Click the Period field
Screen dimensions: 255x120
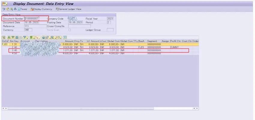109,22
